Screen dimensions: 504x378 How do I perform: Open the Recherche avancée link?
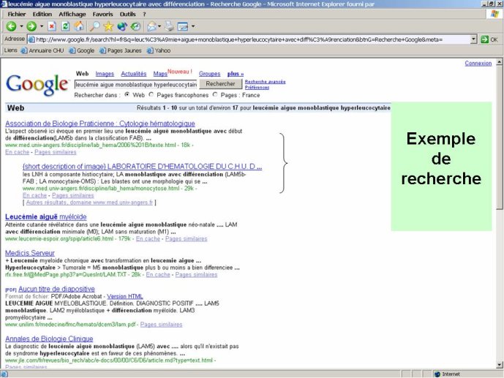266,82
